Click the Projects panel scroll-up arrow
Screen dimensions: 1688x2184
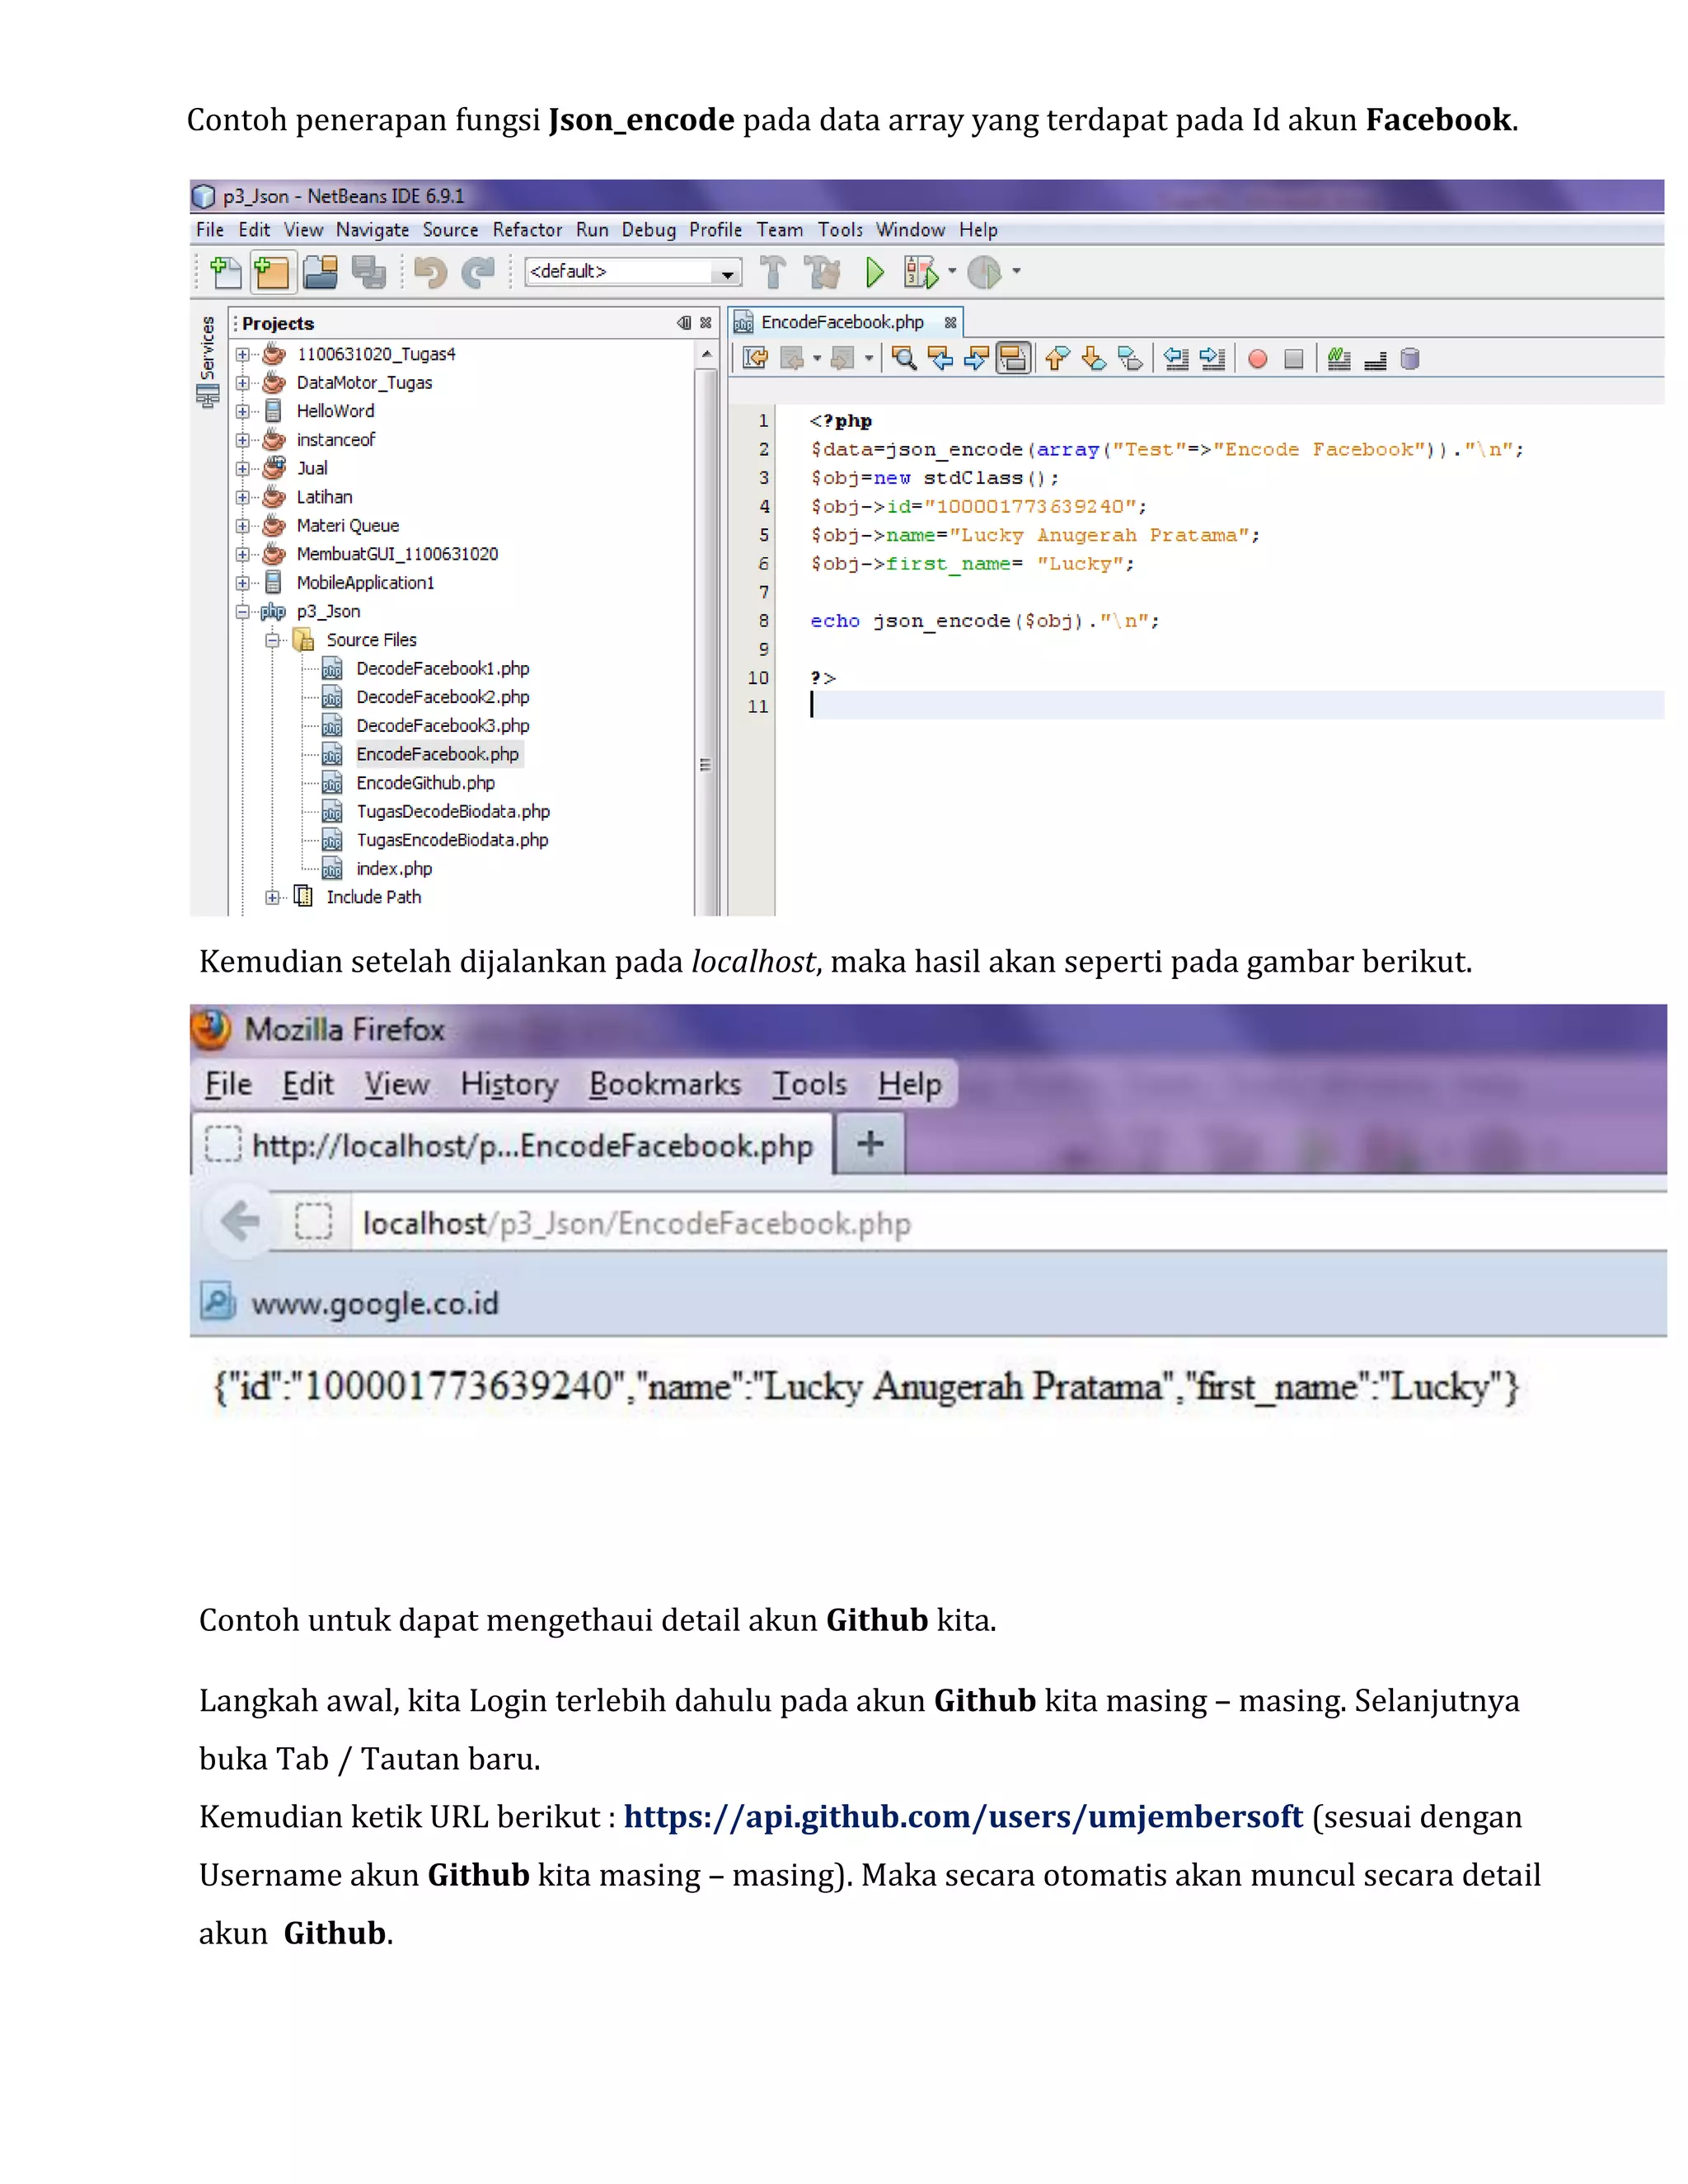[707, 354]
